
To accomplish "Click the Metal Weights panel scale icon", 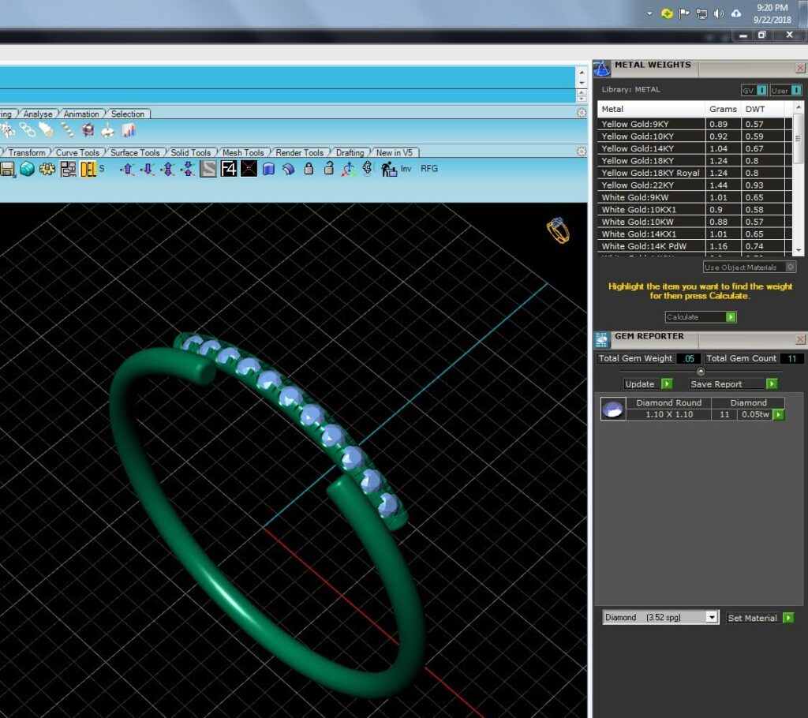I will click(602, 69).
